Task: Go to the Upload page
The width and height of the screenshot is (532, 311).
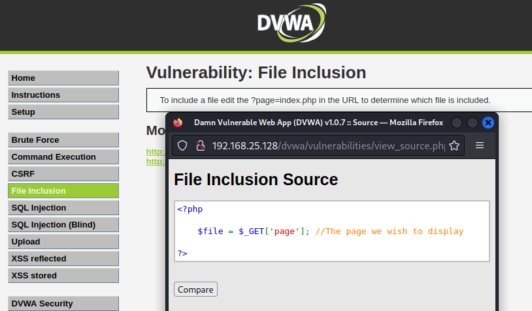Action: (63, 241)
